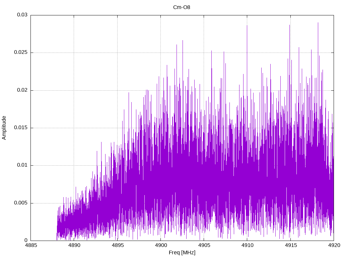Click the 0.03 y-axis tick label
Viewport: 343px width, 257px height.
pos(22,15)
